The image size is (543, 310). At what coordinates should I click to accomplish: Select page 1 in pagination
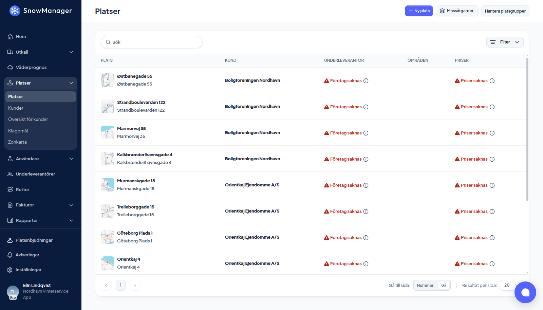120,285
